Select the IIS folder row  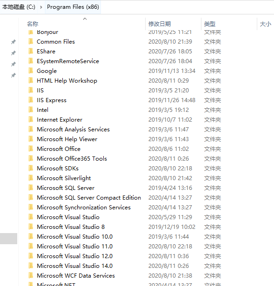124,90
